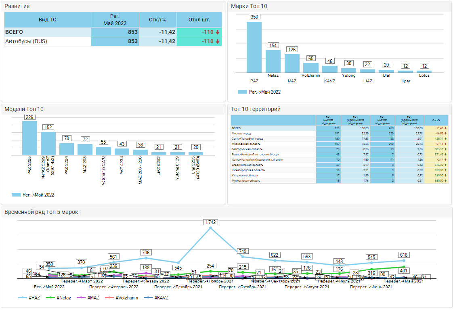Click the PAZ 3205 bar labeled 226
The width and height of the screenshot is (453, 320).
point(29,138)
